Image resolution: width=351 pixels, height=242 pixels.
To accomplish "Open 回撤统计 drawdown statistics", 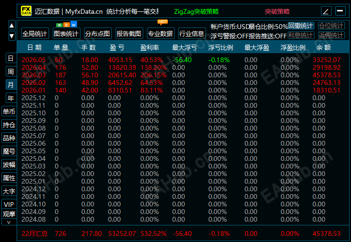I will coord(301,26).
